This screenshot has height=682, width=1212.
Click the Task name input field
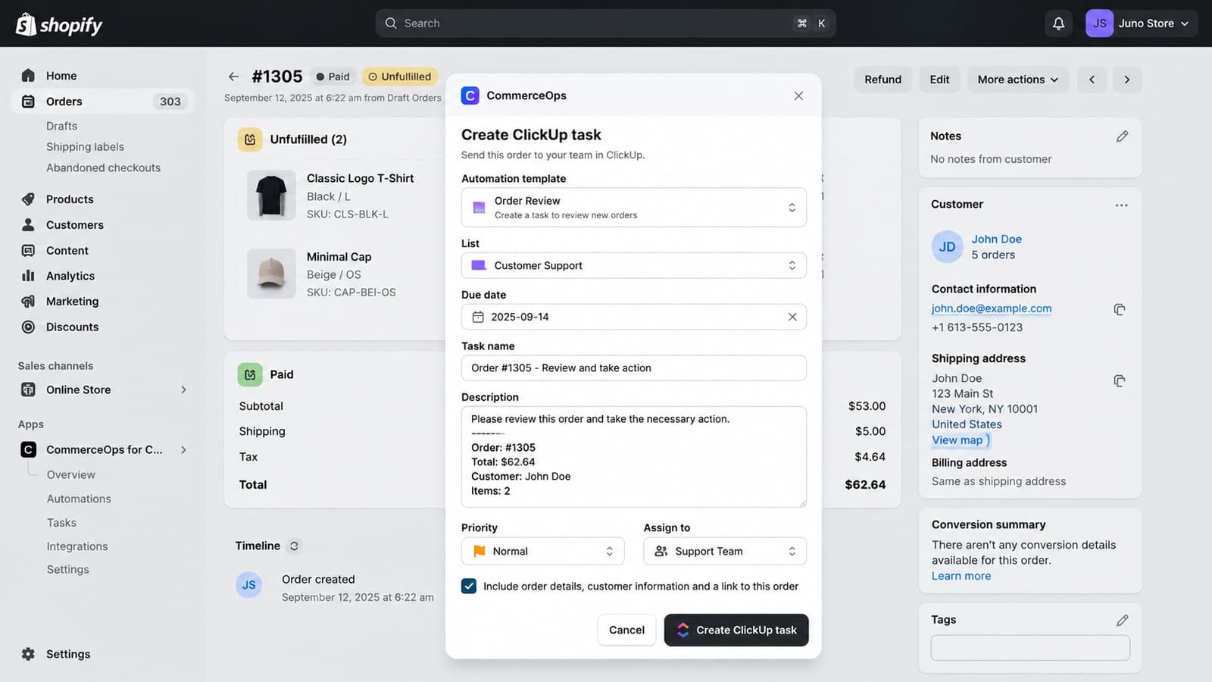pyautogui.click(x=633, y=368)
